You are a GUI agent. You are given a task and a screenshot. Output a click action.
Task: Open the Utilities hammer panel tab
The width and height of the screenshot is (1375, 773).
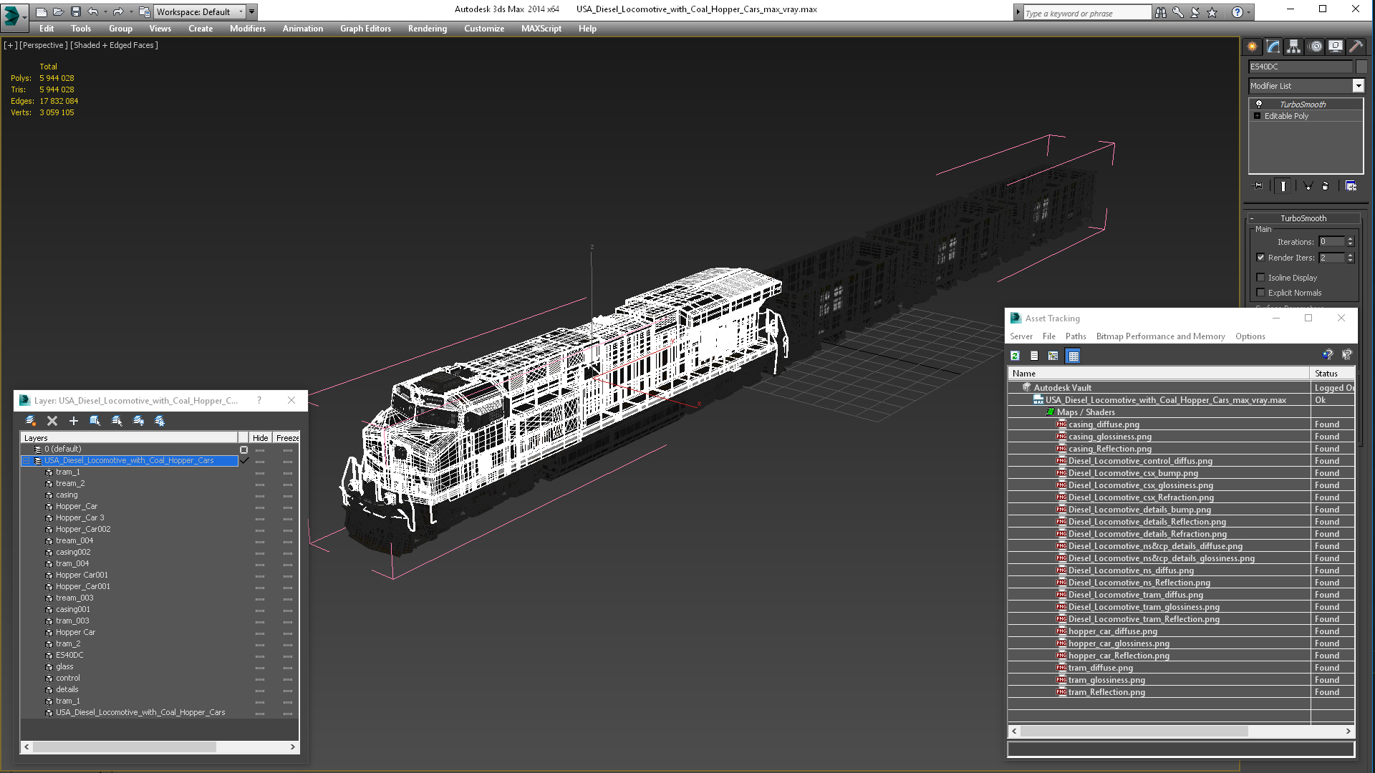pos(1356,47)
